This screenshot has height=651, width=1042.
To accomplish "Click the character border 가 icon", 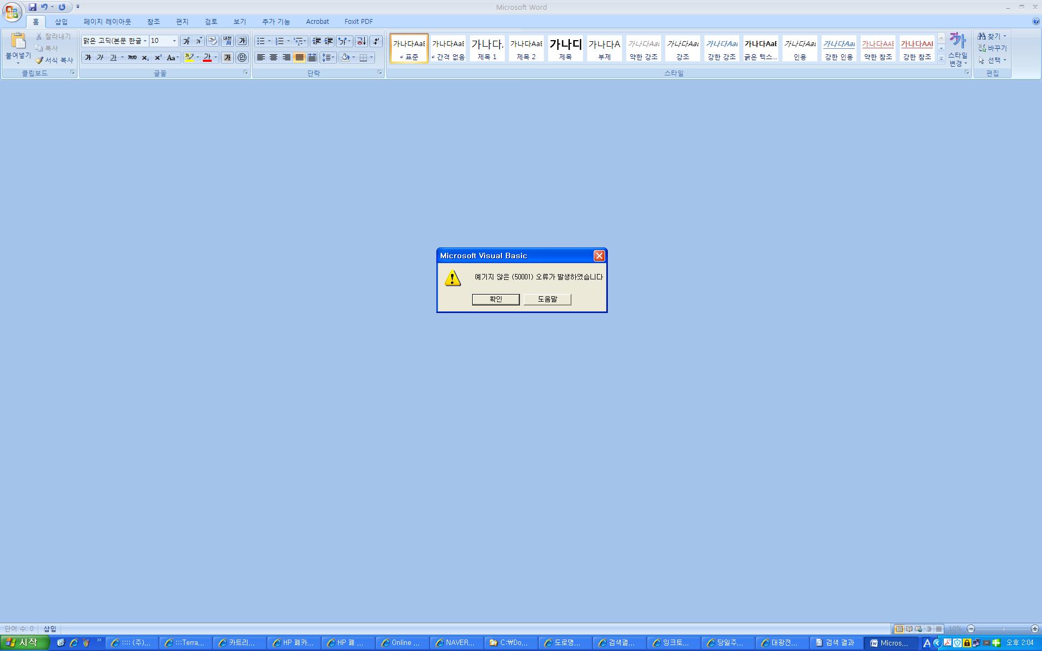I will pos(242,41).
